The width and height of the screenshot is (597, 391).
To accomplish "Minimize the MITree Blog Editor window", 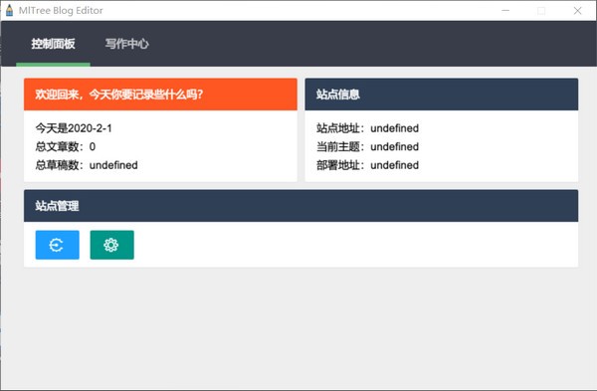I will pos(505,11).
